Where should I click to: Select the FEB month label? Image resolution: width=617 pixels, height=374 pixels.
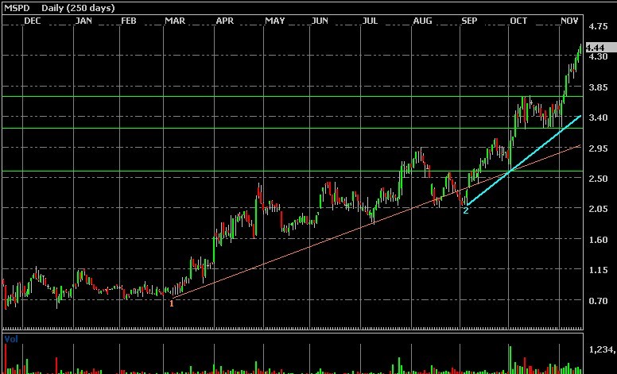click(x=129, y=21)
